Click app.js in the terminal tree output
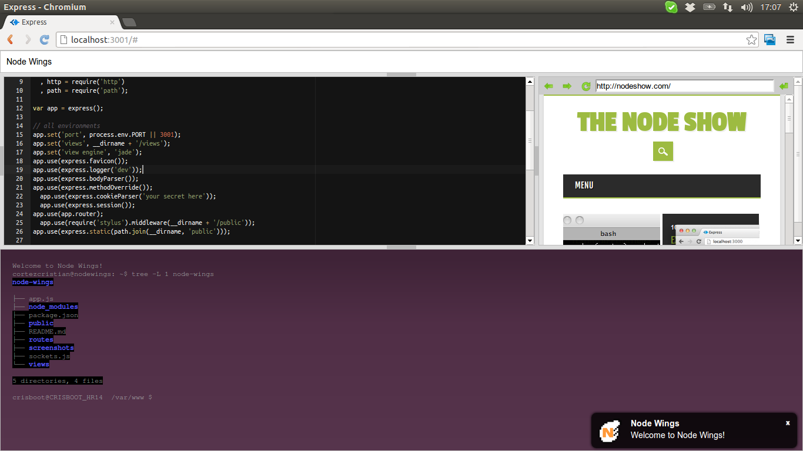 pos(41,299)
